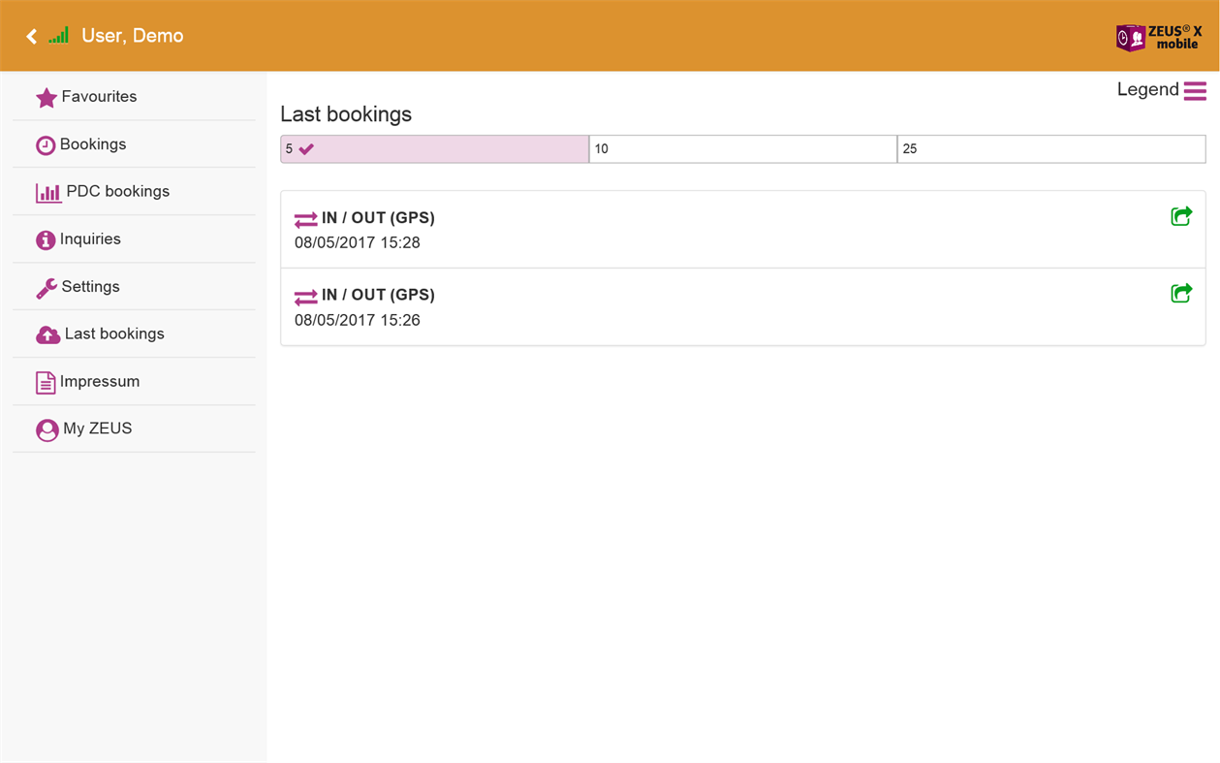Click the star icon beside Favourites

46,98
